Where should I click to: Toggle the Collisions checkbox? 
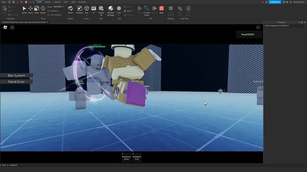tap(48, 11)
